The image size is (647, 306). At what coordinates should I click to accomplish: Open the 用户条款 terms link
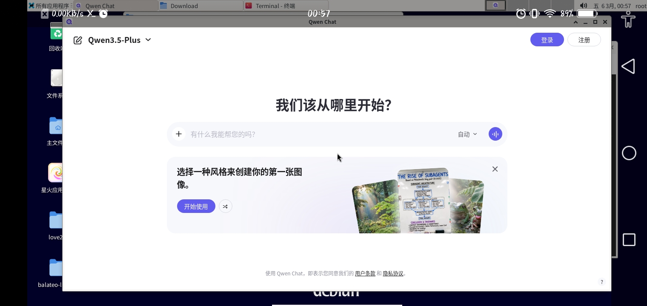[x=365, y=273]
